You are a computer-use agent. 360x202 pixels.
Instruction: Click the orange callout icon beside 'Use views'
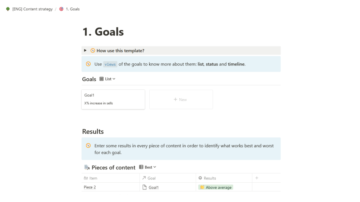coord(88,64)
